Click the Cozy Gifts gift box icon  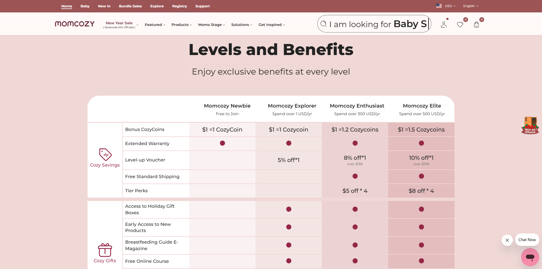105,250
